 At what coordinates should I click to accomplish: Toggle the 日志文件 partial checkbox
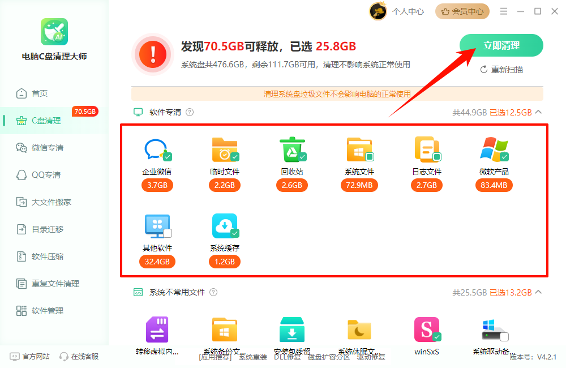[437, 157]
